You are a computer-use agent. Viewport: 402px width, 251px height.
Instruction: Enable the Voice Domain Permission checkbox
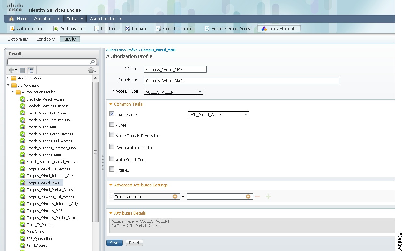pyautogui.click(x=112, y=135)
